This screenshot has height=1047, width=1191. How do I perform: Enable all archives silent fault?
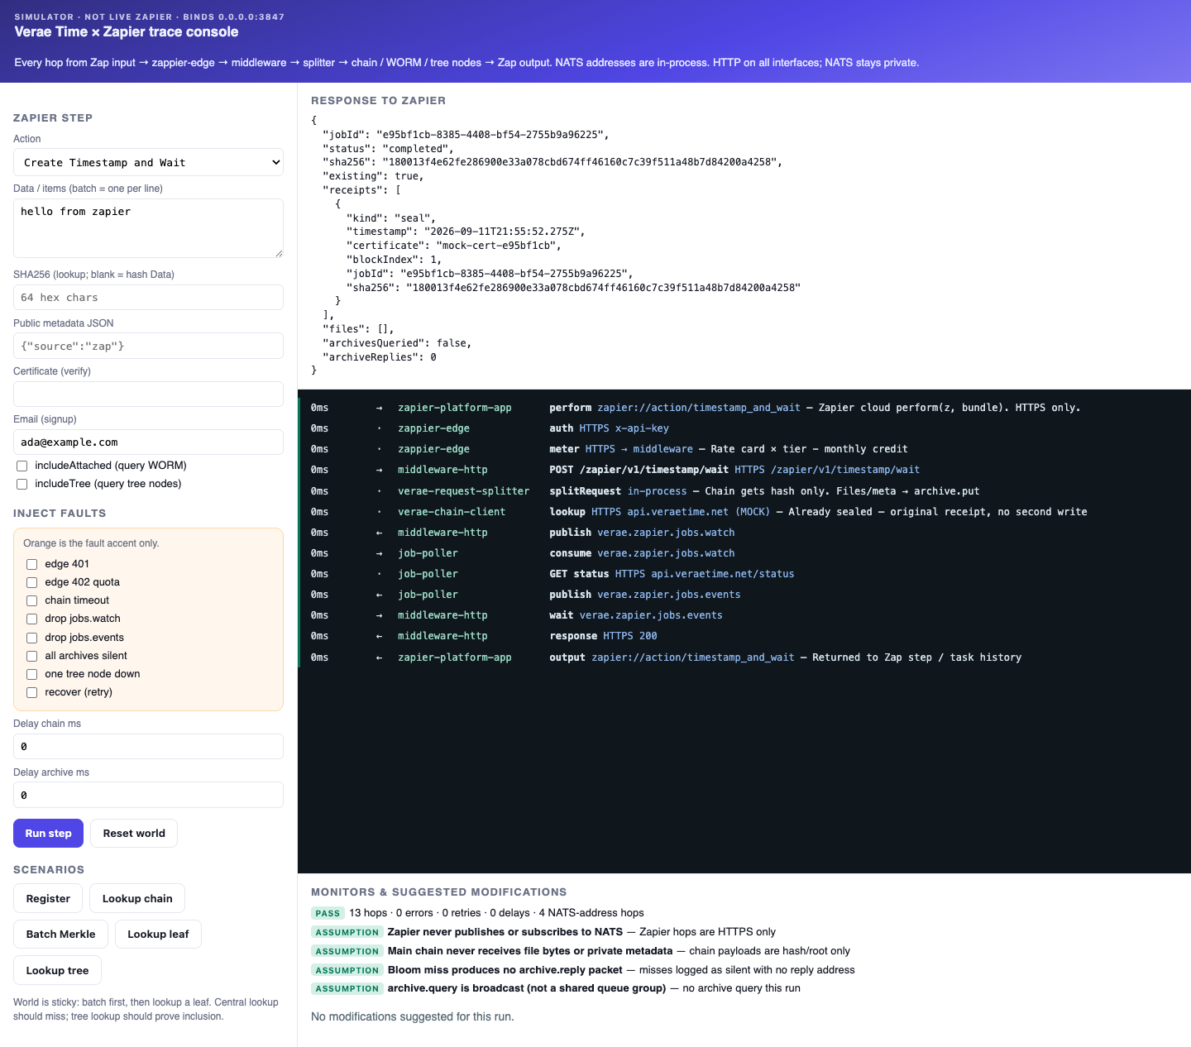point(32,656)
